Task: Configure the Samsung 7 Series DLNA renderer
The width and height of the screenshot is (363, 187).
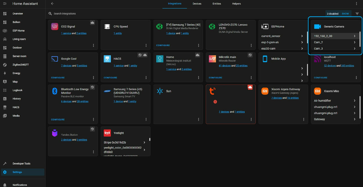Action: [x=163, y=45]
